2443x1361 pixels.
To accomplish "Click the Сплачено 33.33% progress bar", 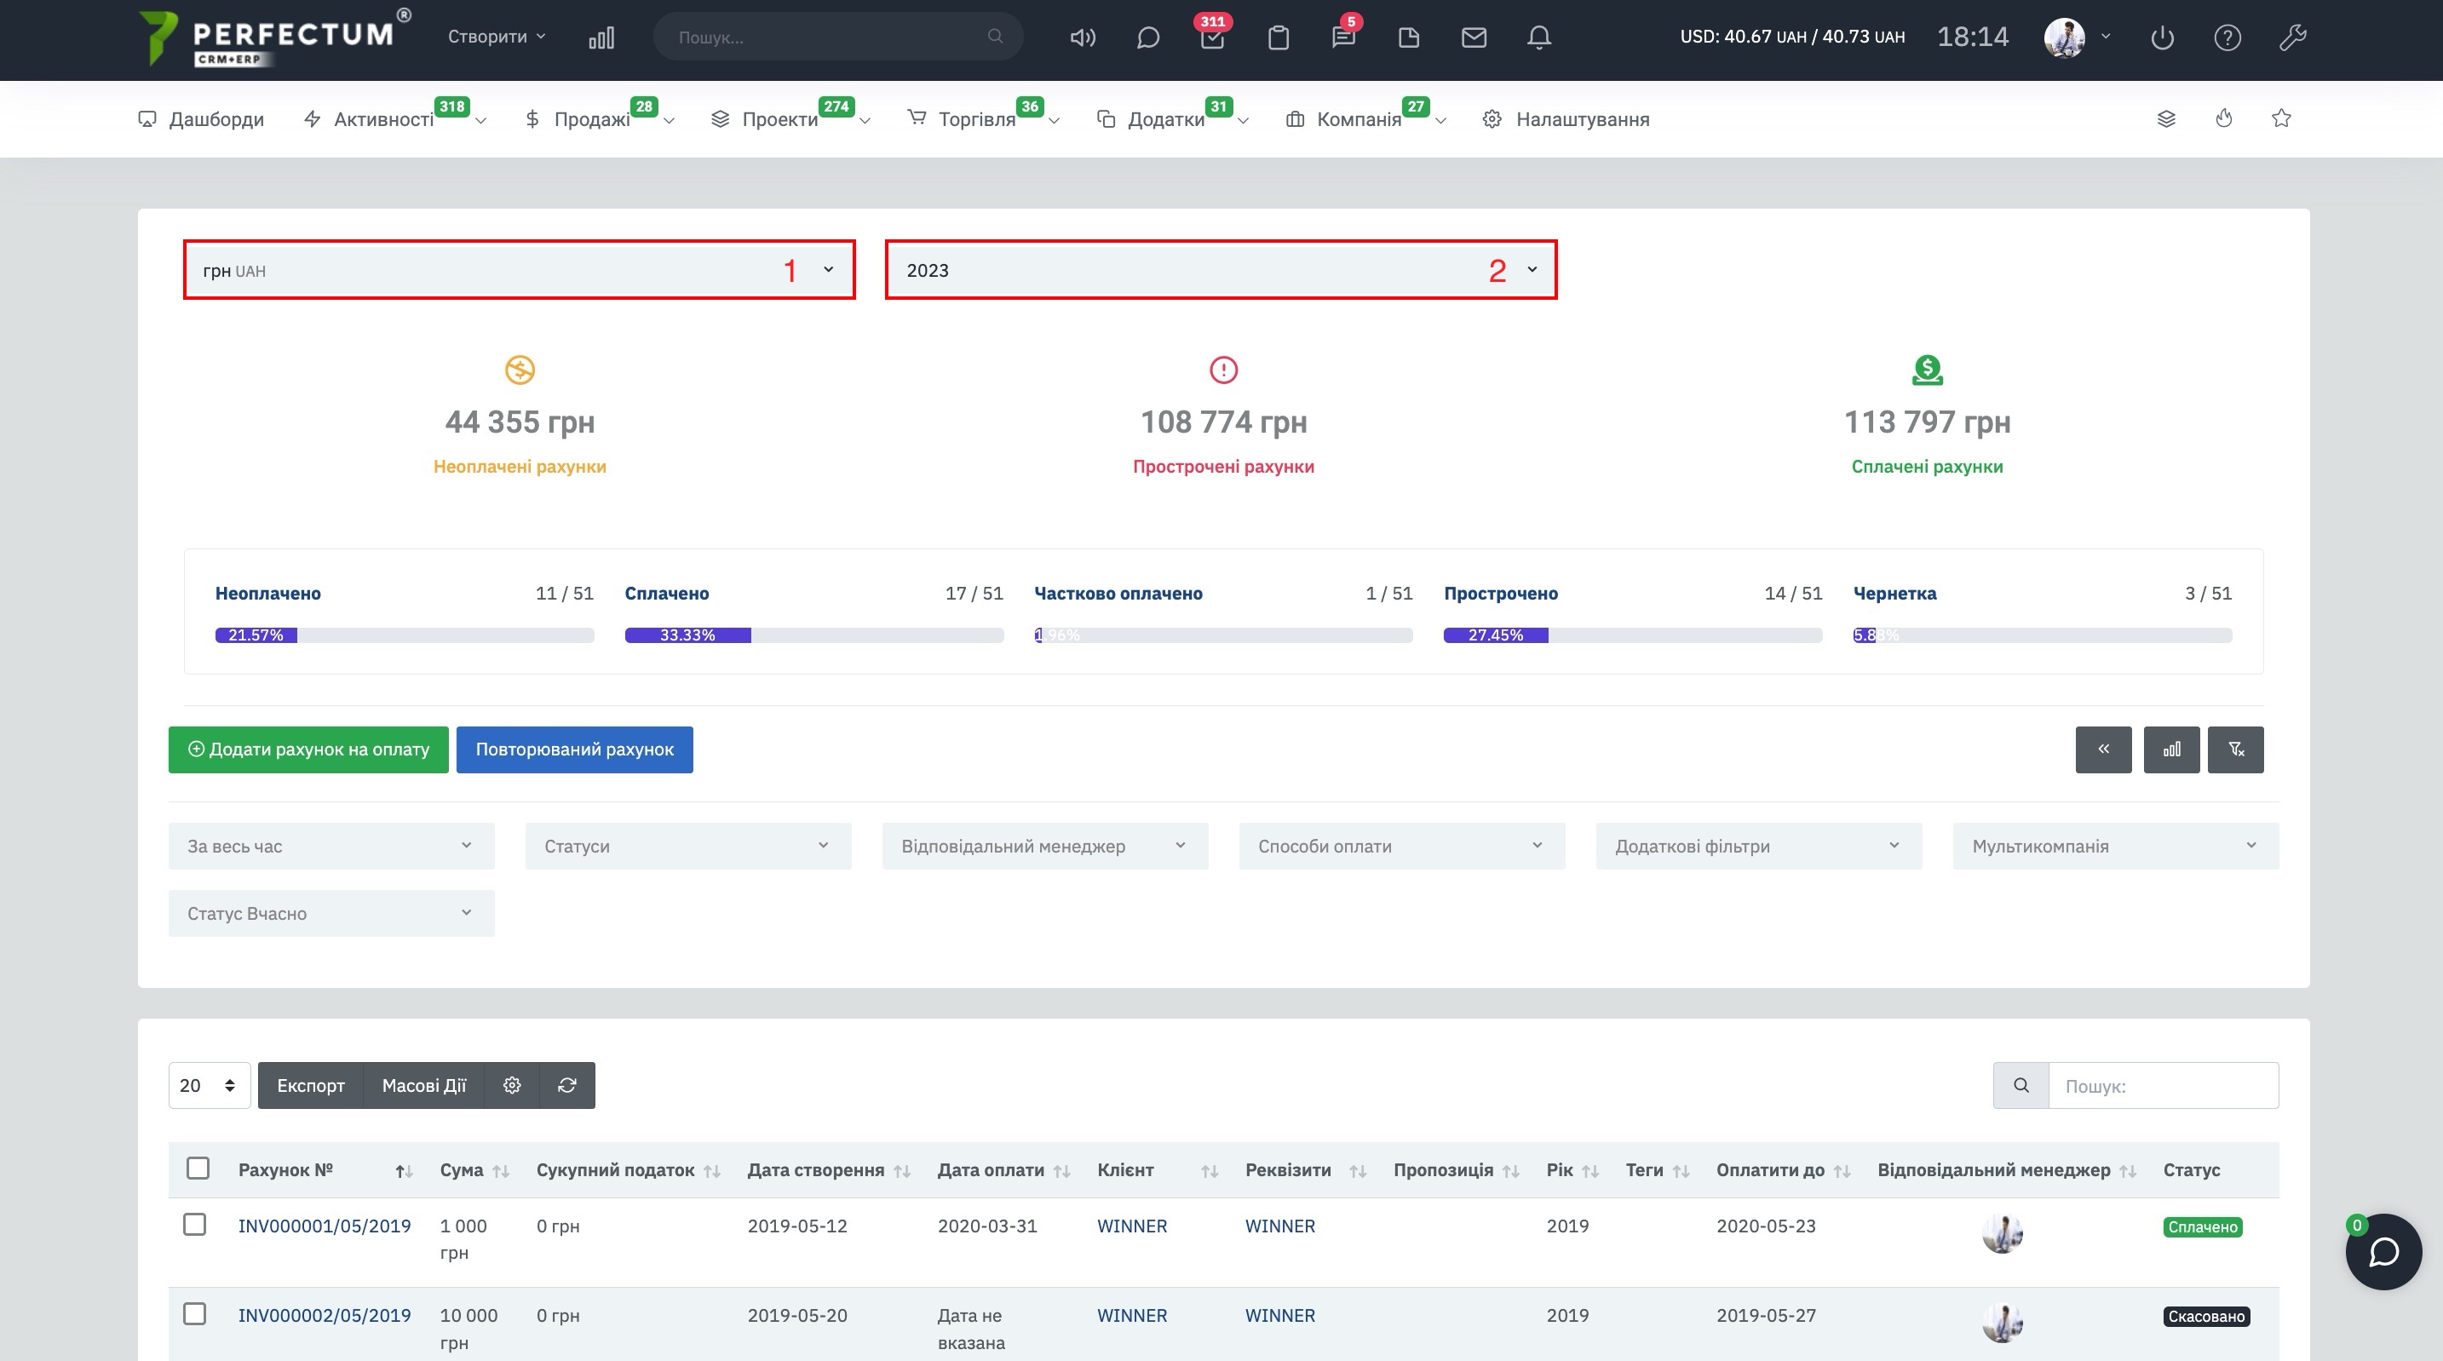I will click(813, 635).
